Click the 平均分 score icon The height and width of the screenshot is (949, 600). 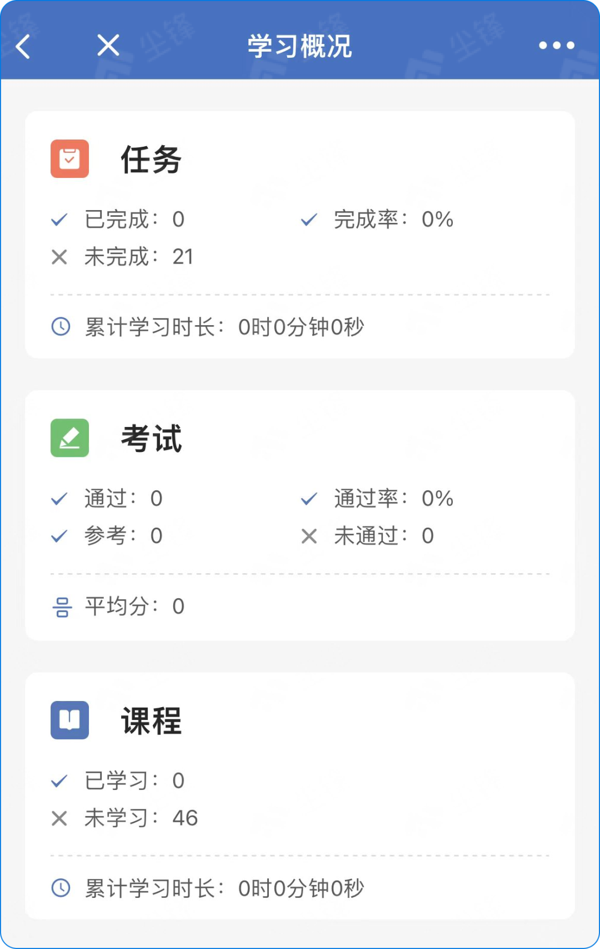click(x=62, y=607)
